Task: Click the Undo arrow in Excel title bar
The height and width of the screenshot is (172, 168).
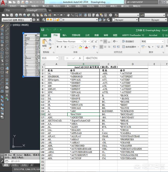Action: pos(48,30)
